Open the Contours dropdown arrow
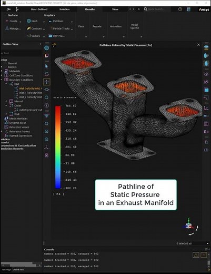This screenshot has width=211, height=274. pyautogui.click(x=44, y=30)
